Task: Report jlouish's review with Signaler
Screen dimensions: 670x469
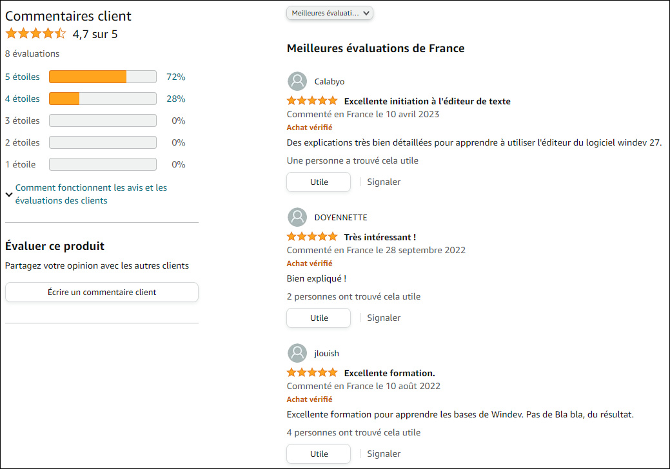Action: click(x=384, y=454)
